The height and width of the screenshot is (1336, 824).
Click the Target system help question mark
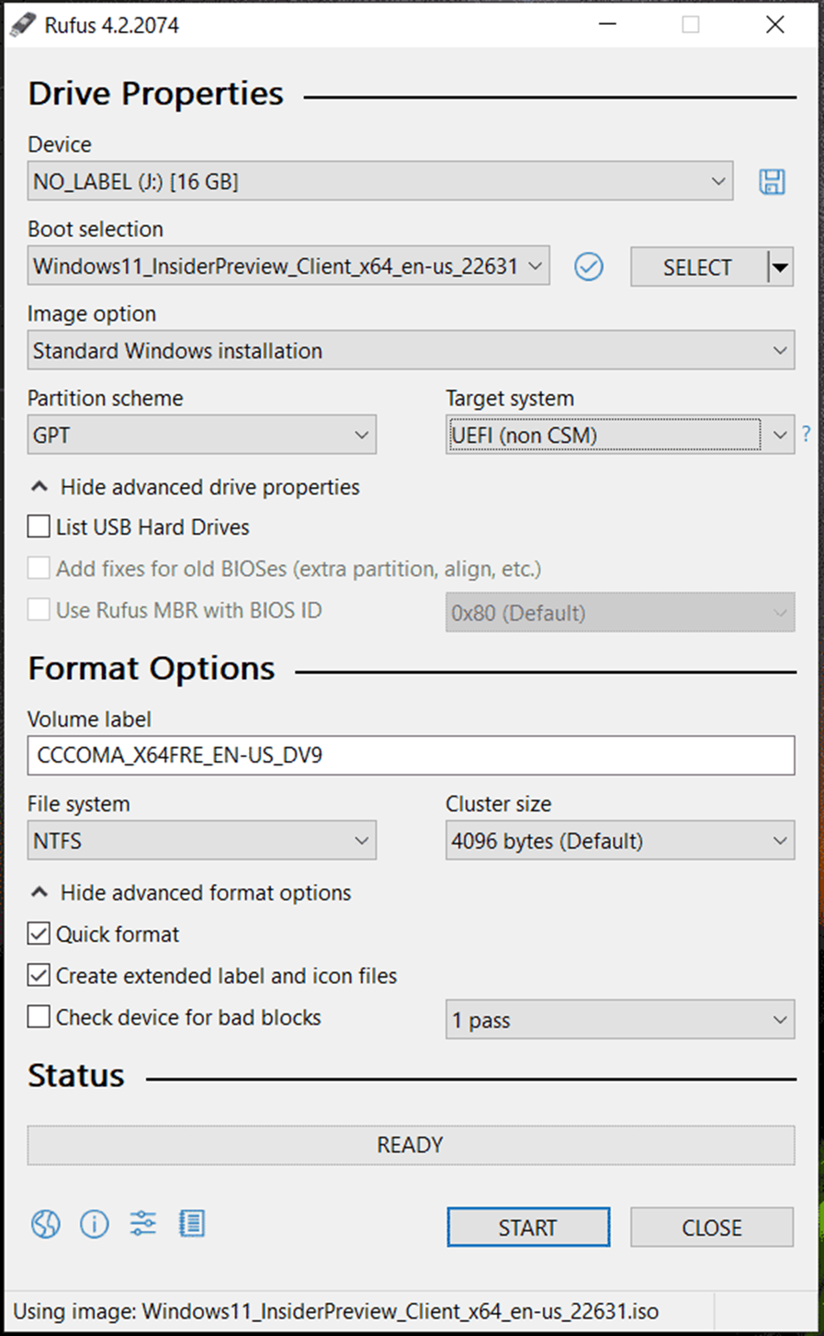[807, 435]
